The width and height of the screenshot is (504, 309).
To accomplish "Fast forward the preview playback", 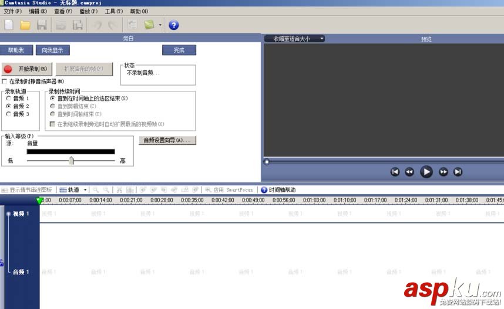I will (x=443, y=172).
